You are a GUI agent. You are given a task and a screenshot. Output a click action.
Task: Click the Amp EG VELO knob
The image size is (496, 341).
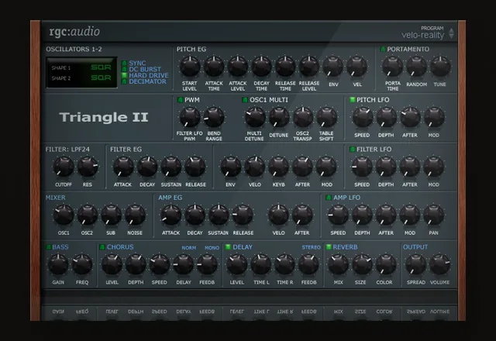279,215
